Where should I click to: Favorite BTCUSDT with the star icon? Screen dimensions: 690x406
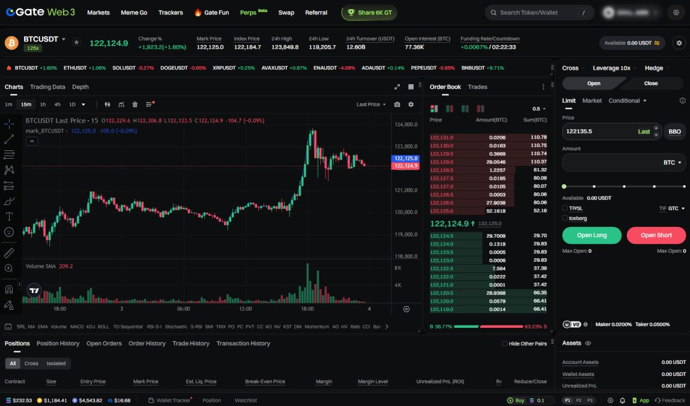coord(76,43)
